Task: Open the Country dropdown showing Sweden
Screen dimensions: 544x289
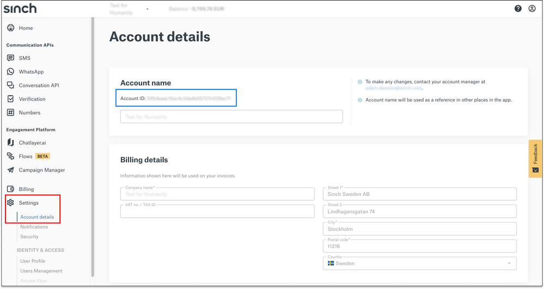Action: pos(419,263)
